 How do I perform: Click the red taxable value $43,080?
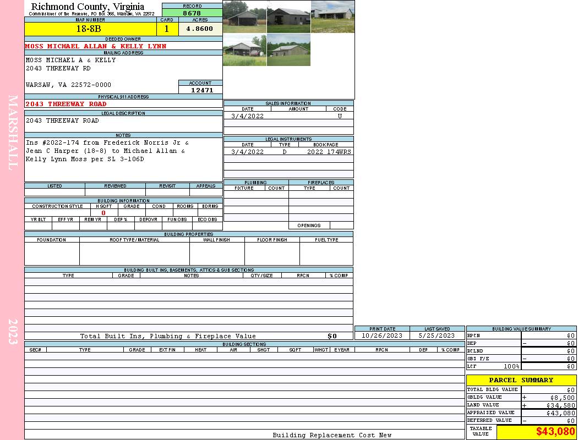point(555,432)
